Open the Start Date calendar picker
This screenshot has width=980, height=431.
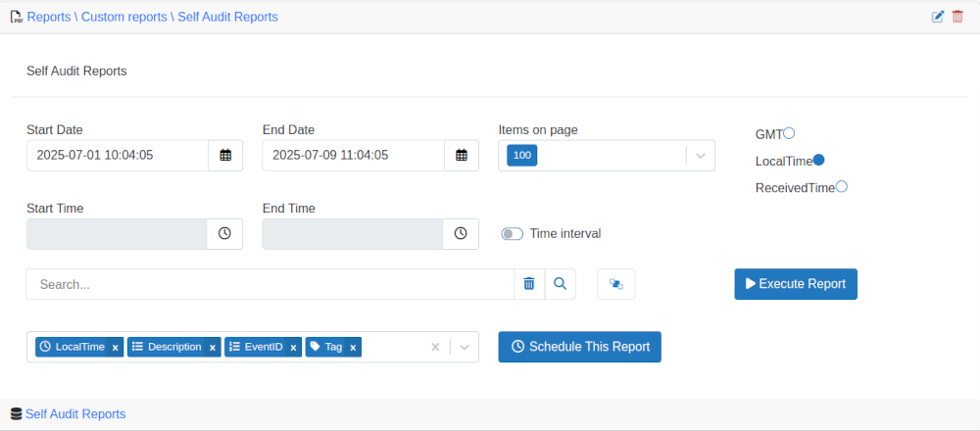(225, 156)
